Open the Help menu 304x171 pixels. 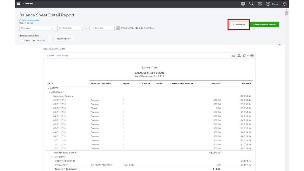[x=272, y=4]
